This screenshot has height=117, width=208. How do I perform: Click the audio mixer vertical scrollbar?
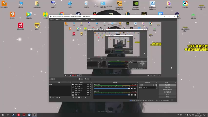(x=138, y=91)
